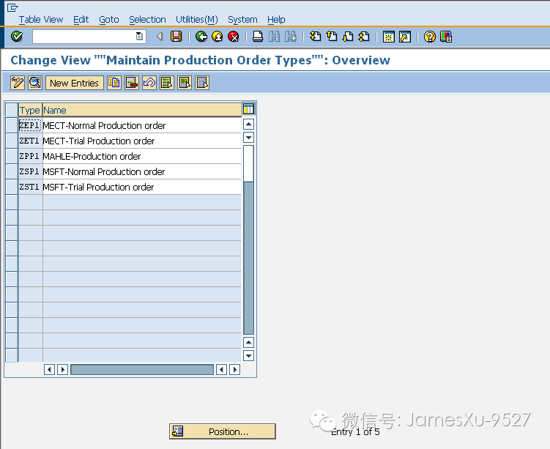Open the System menu
550x449 pixels.
[x=242, y=20]
